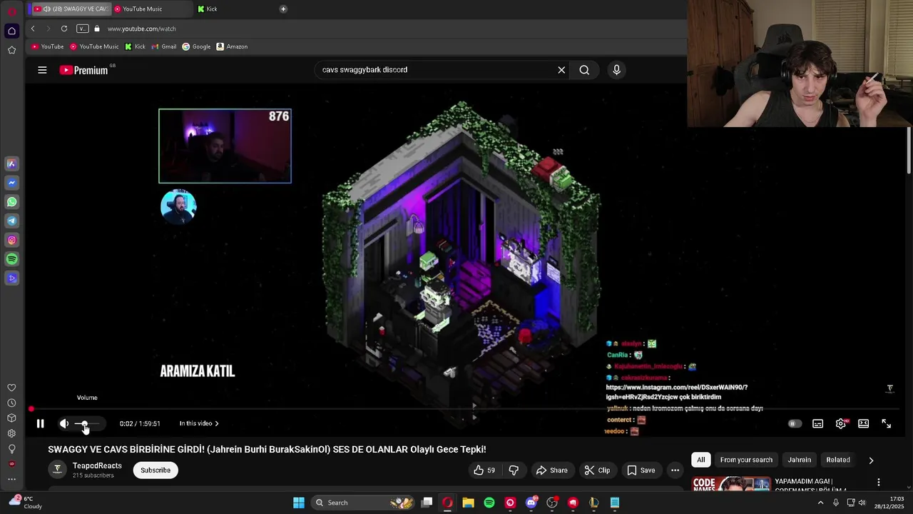Subscribe to TeapodReacts
The width and height of the screenshot is (913, 514).
(x=155, y=470)
